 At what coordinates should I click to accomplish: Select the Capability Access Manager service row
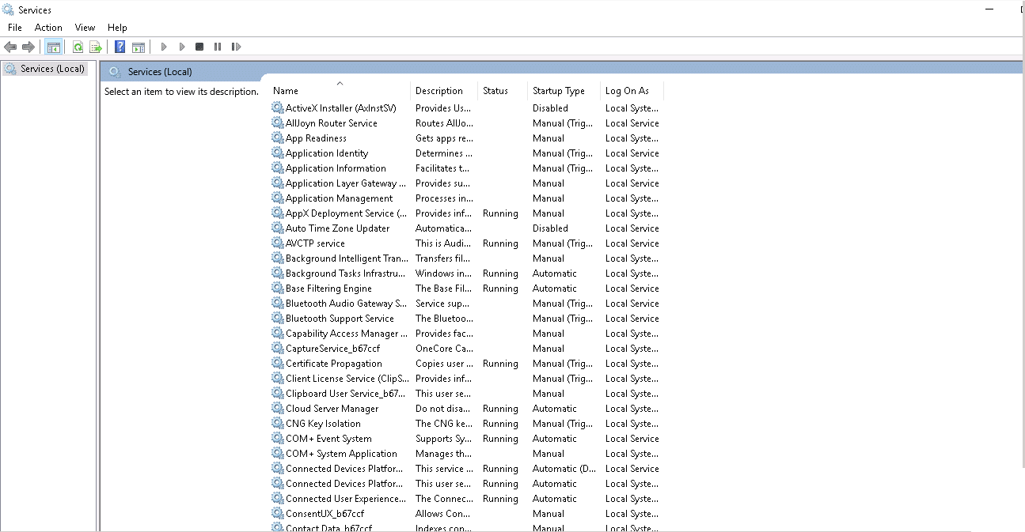point(465,333)
